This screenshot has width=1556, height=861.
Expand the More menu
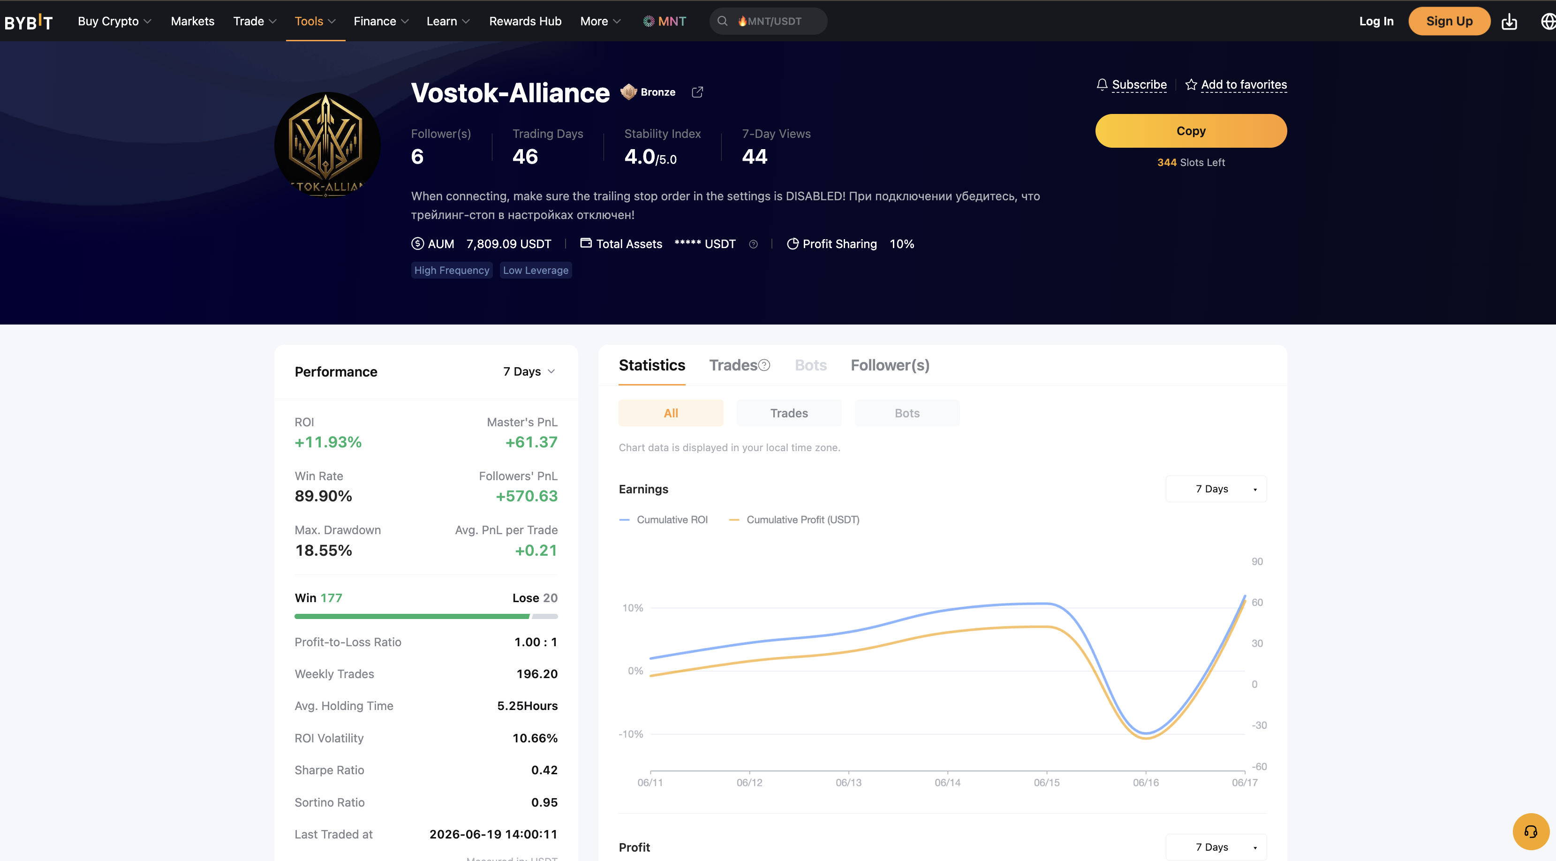click(x=600, y=21)
